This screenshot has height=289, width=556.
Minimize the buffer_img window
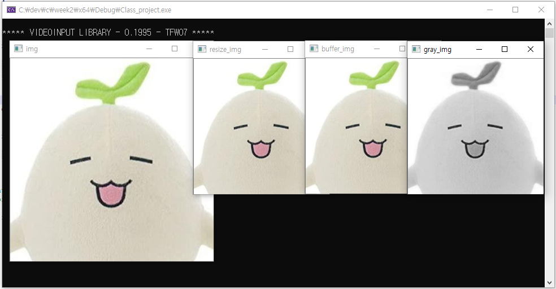click(x=377, y=49)
